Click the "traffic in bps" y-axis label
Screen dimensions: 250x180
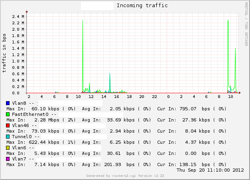pyautogui.click(x=4, y=53)
